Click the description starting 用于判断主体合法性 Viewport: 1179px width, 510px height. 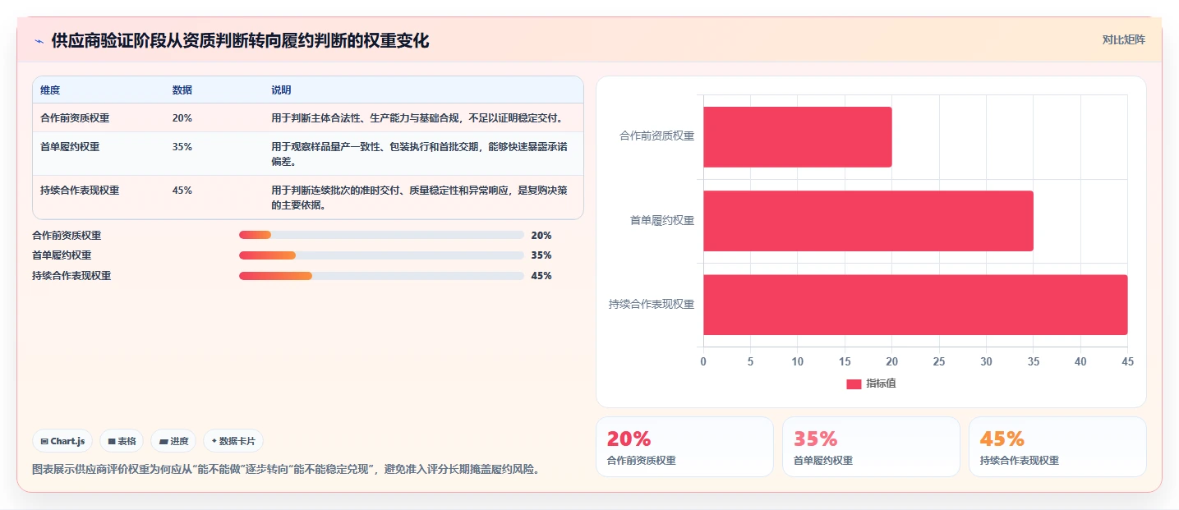417,118
